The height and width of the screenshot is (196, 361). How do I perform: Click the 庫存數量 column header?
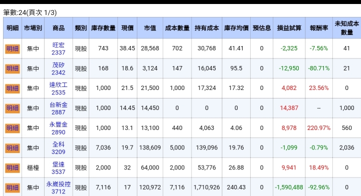[x=103, y=28]
